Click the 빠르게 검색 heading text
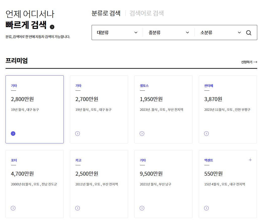This screenshot has width=260, height=222. tap(26, 25)
